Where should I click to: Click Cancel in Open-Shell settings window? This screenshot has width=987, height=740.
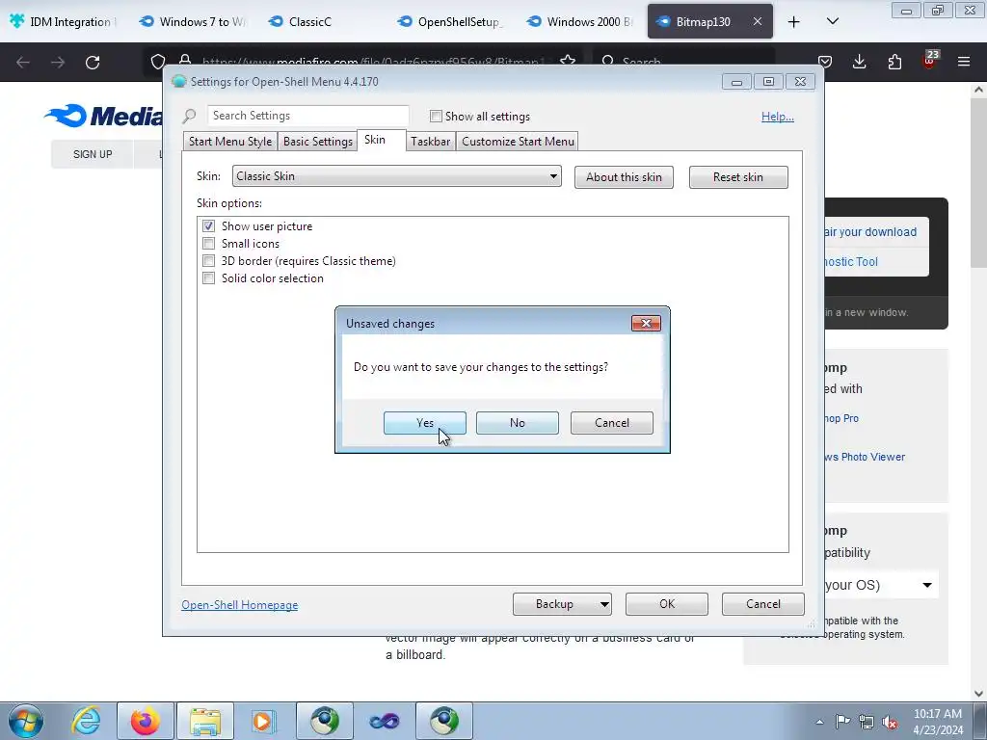763,604
